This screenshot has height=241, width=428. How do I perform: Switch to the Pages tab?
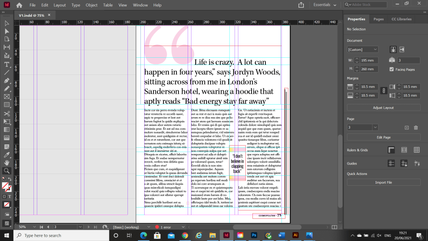[379, 19]
